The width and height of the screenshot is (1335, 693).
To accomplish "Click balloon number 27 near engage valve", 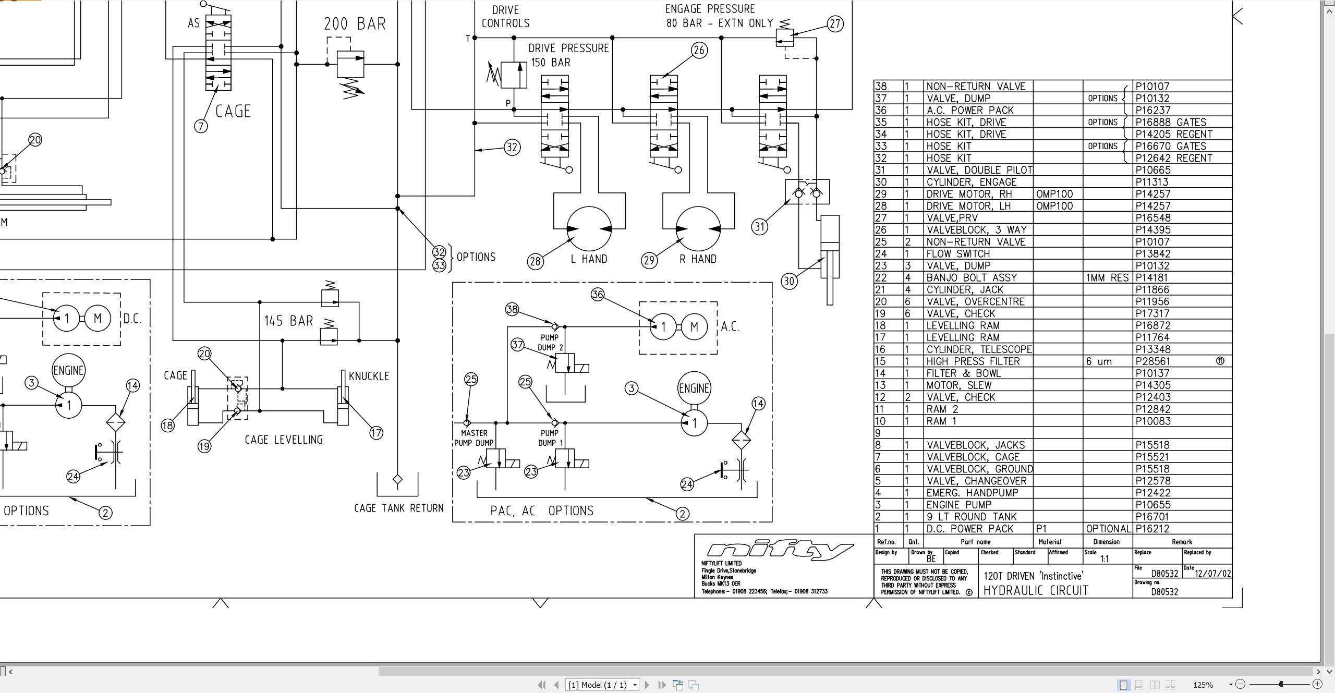I will click(x=835, y=23).
